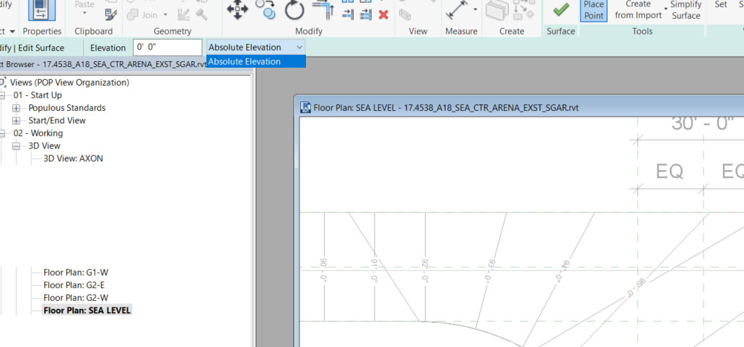Select 3D View: AXON in browser

73,158
